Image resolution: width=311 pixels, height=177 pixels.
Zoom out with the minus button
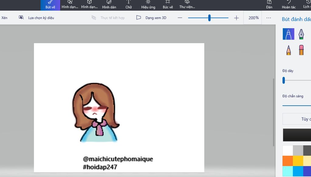tap(180, 18)
